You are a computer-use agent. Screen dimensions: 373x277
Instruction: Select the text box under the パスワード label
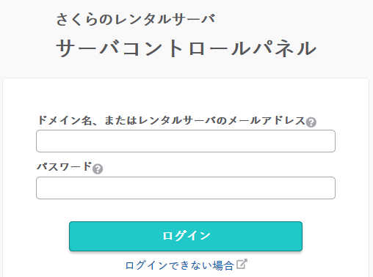[x=186, y=188]
